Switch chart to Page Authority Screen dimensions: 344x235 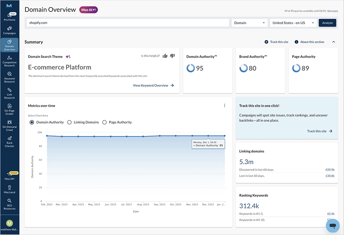point(104,122)
